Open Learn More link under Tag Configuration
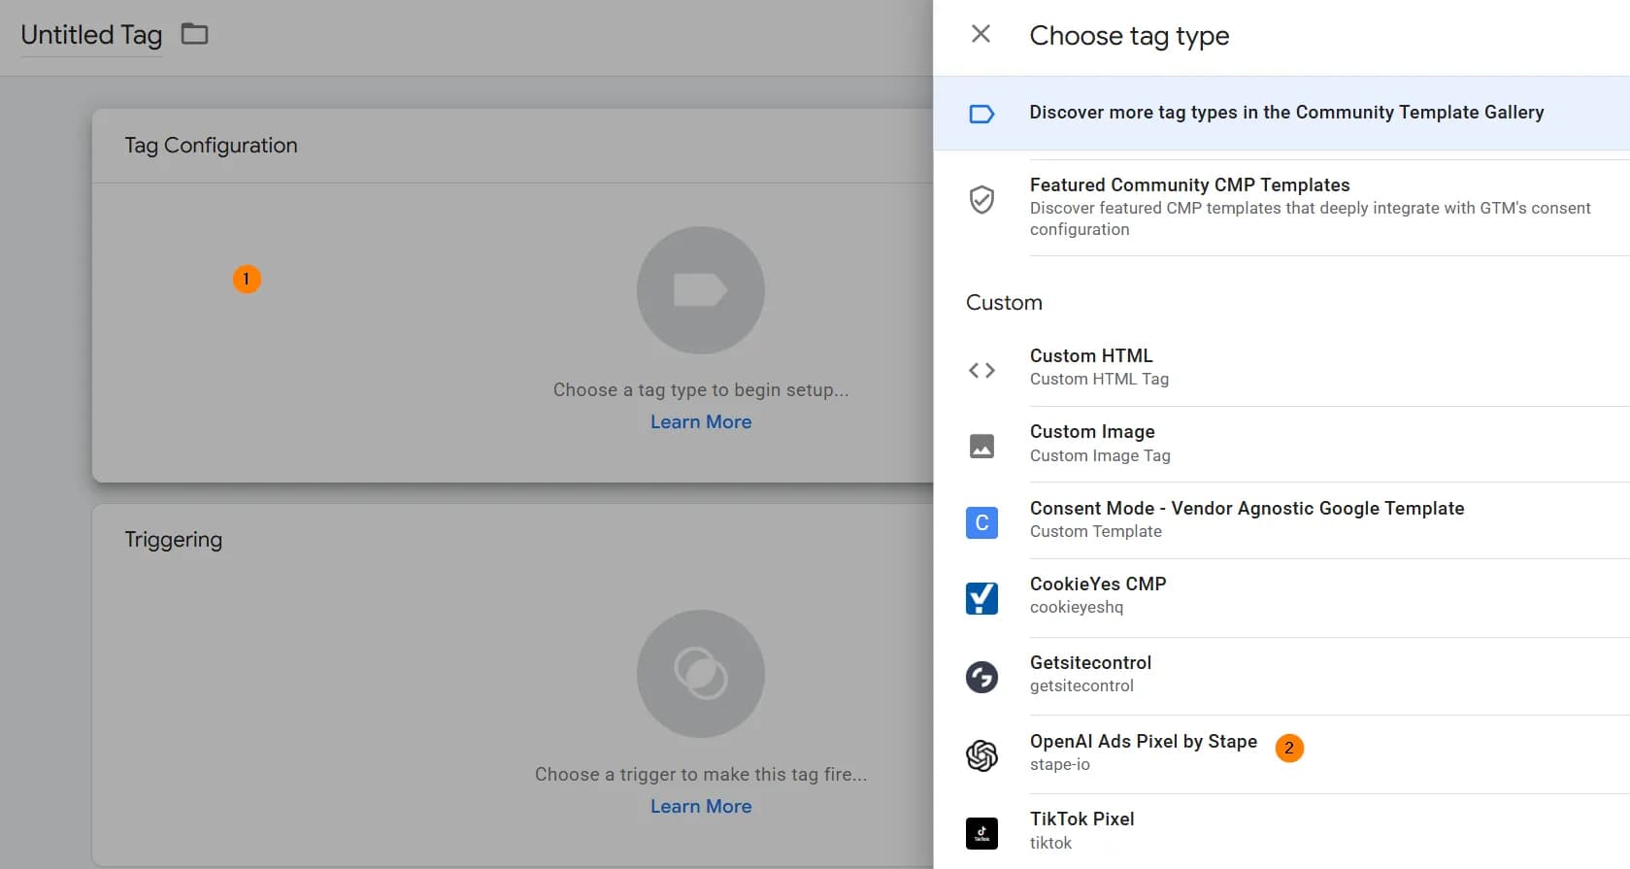The image size is (1630, 869). 701,421
